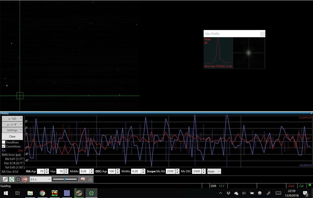The width and height of the screenshot is (313, 198).
Task: Open the cloud sync tray icon
Action: point(236,193)
